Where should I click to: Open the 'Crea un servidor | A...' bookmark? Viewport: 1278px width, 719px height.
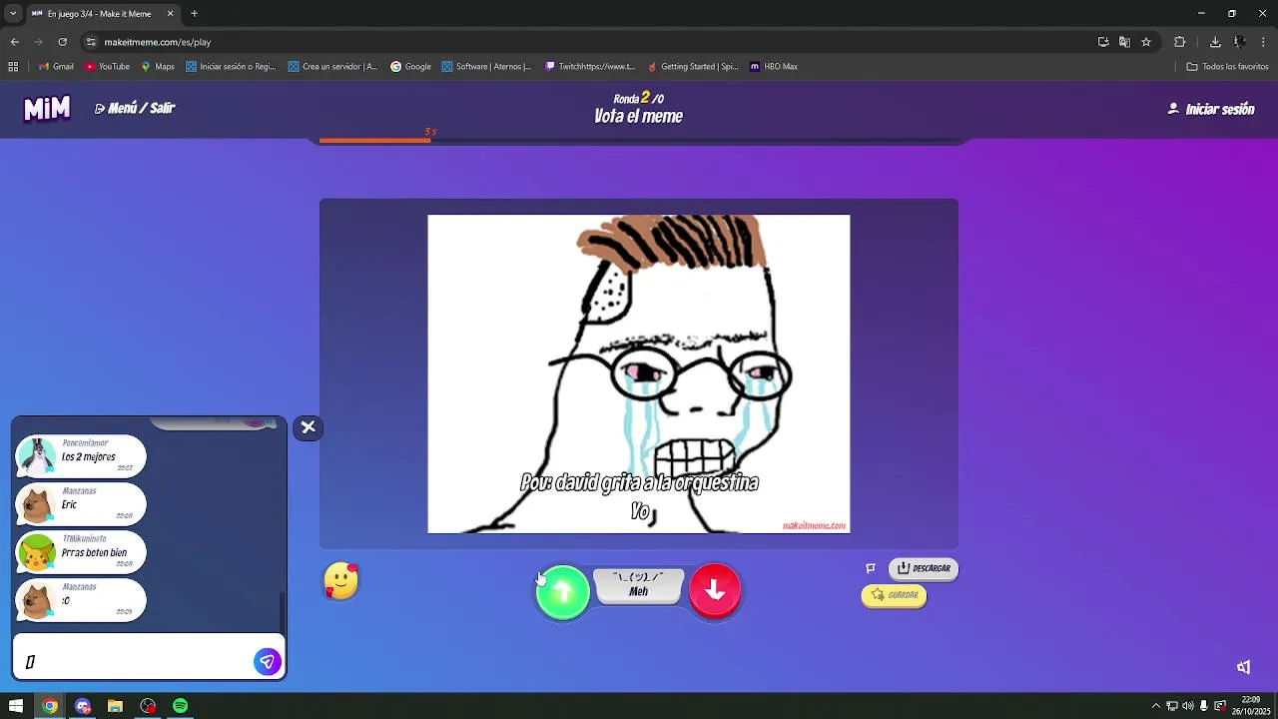click(332, 67)
